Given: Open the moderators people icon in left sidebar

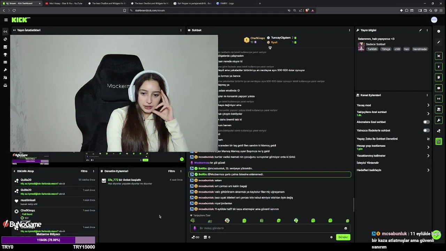Looking at the screenshot, I should (5, 77).
